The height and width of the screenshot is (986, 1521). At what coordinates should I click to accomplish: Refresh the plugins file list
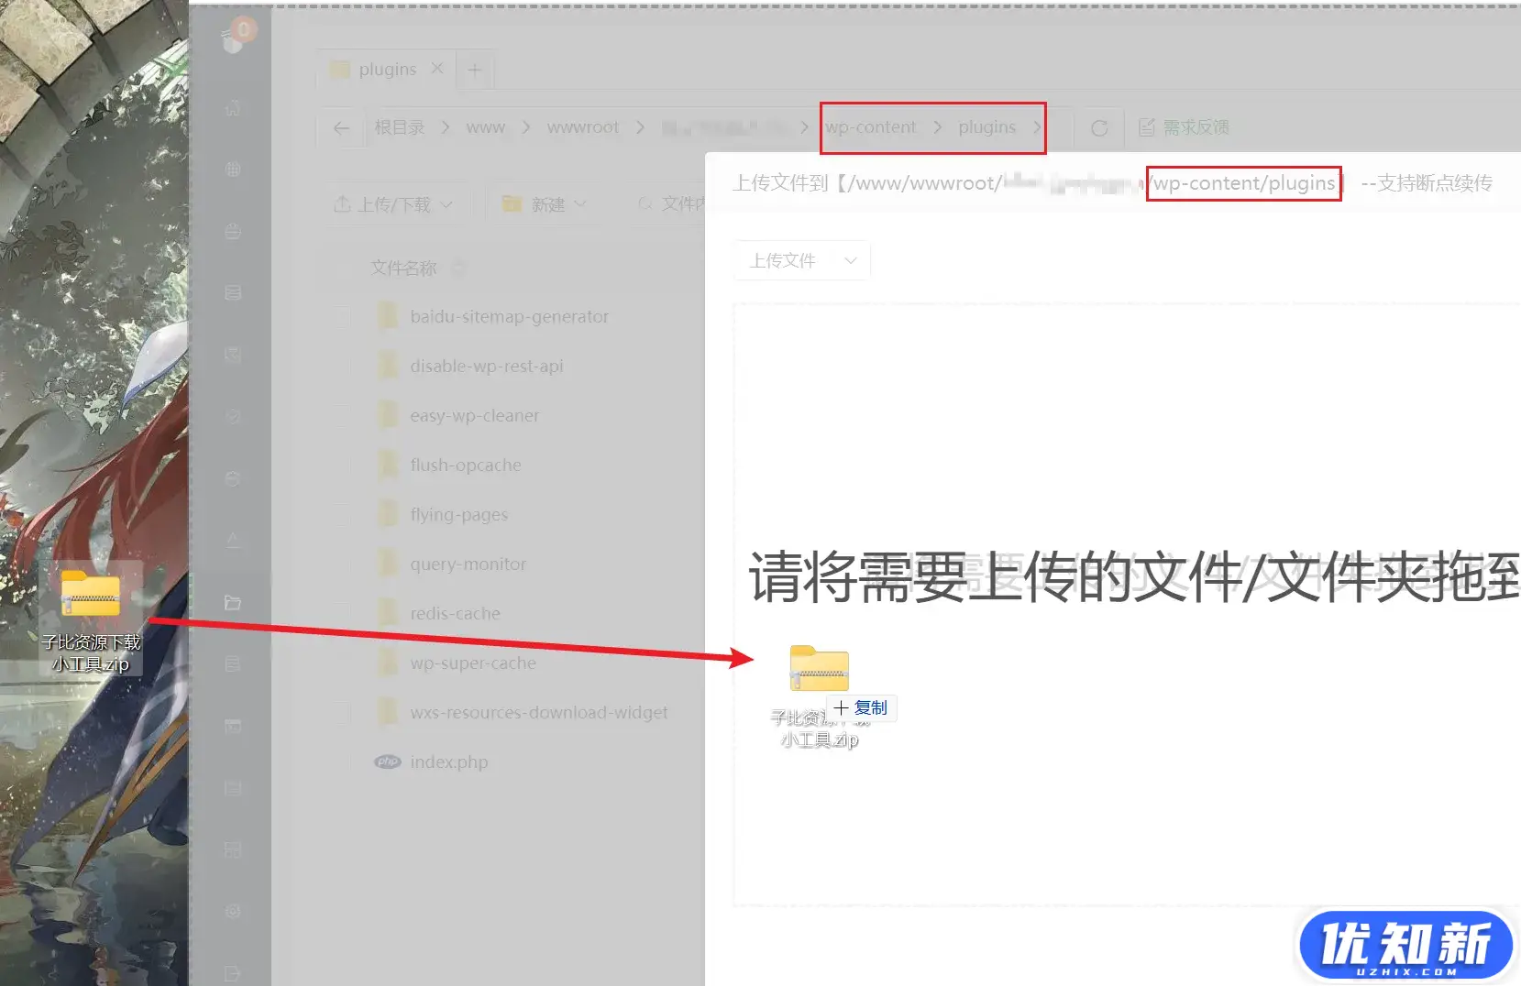[1099, 128]
